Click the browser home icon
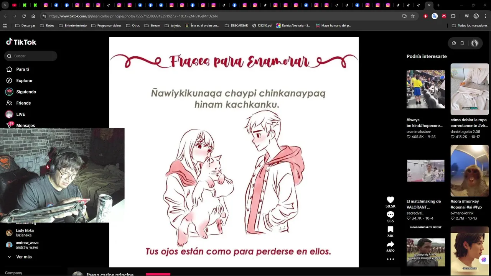491x276 pixels. 33,16
